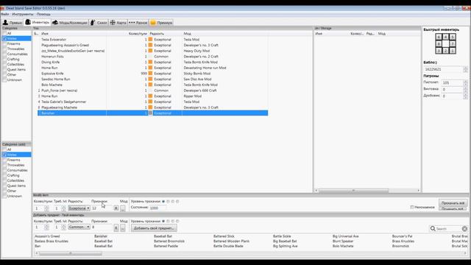Check All in the top Categories list
Screen dimensions: 471x265
click(4, 33)
